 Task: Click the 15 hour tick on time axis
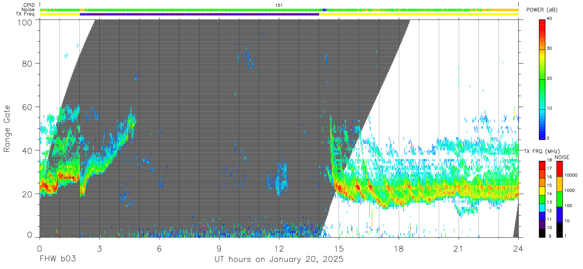[x=339, y=248]
